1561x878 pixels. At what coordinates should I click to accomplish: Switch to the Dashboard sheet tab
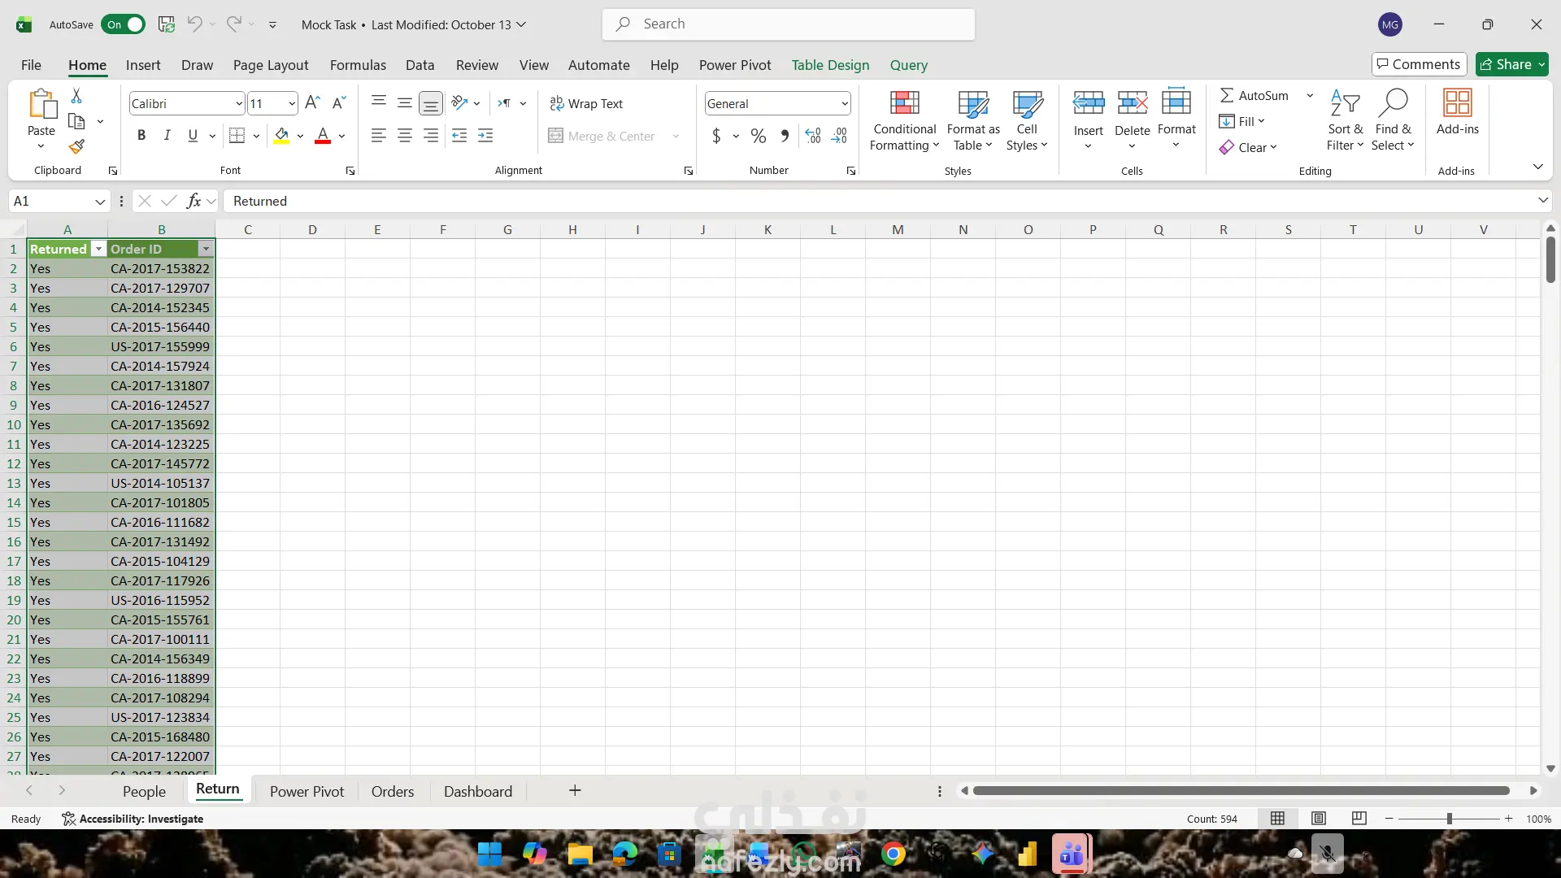coord(477,791)
